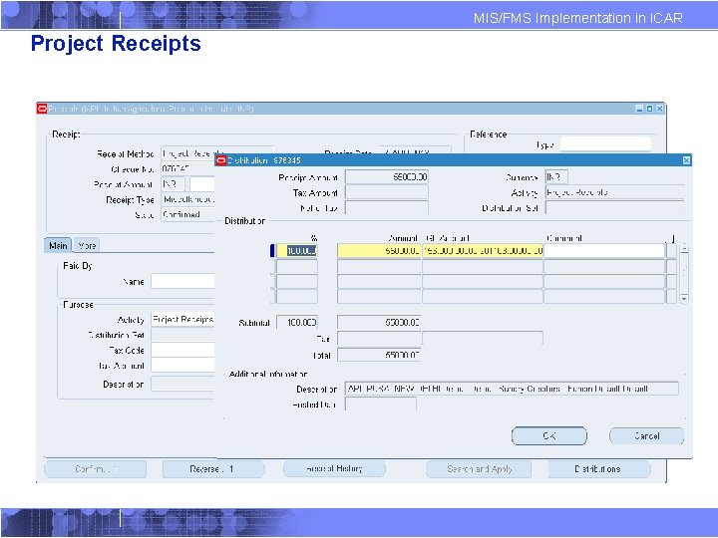Click the Total amount field
The height and width of the screenshot is (538, 718).
(x=379, y=355)
